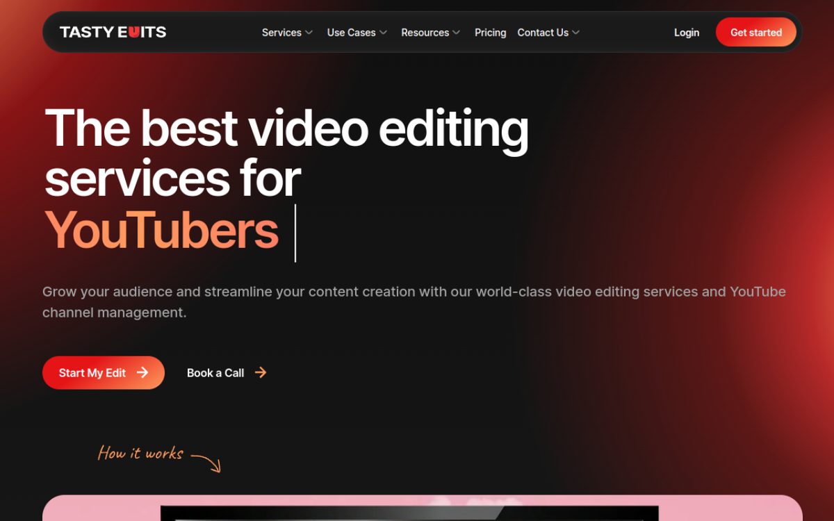Click the orange arrow beside Book a Call

pyautogui.click(x=261, y=373)
